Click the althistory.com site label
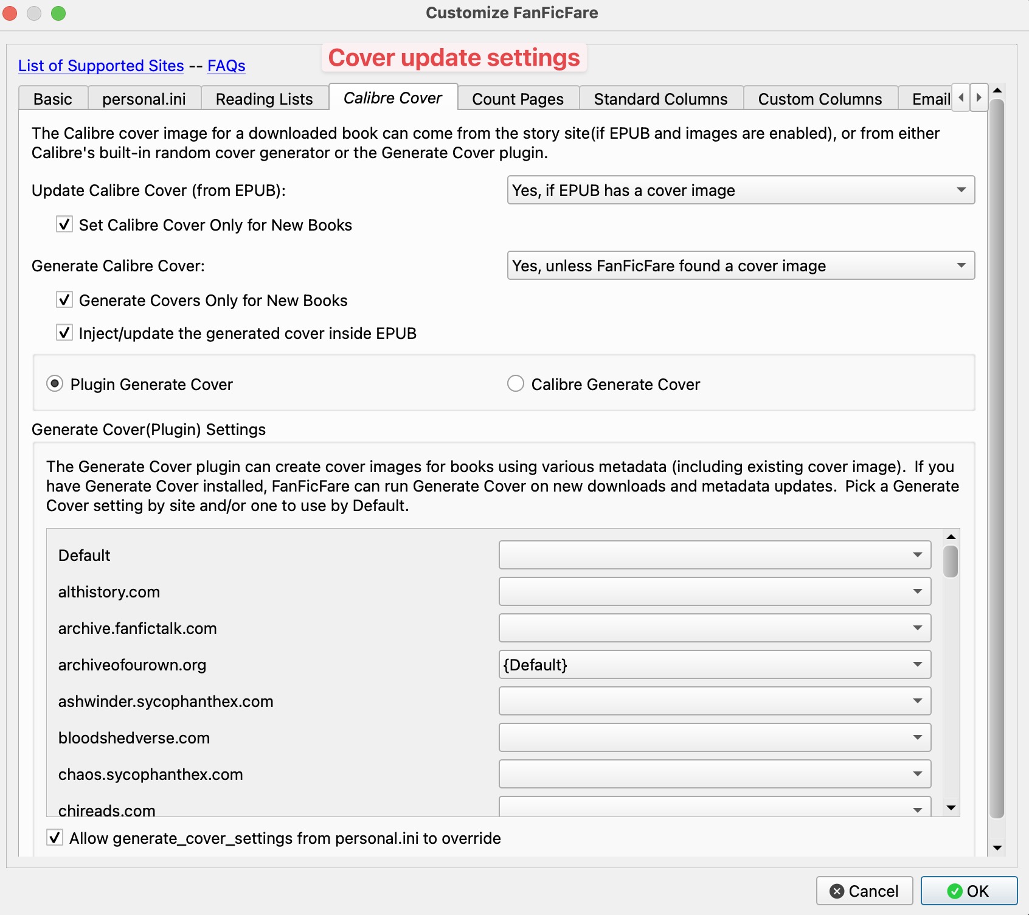Screen dimensions: 1029x915 tap(109, 591)
